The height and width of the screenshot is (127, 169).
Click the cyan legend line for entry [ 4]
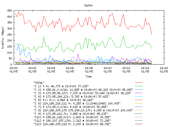[139, 96]
